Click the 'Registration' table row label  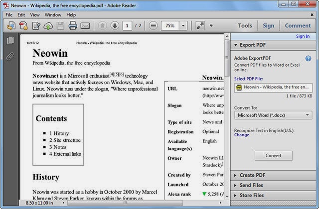180,132
